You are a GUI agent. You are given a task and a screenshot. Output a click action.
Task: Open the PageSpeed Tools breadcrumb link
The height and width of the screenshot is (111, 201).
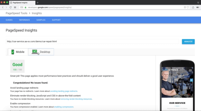[17, 13]
